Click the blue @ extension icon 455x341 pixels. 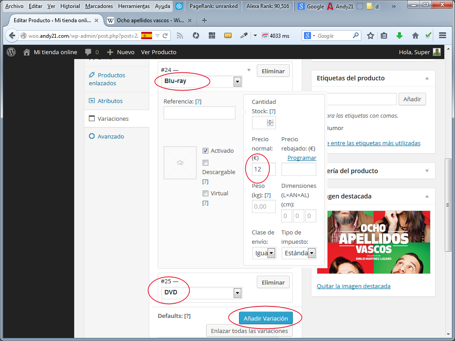pos(179,6)
